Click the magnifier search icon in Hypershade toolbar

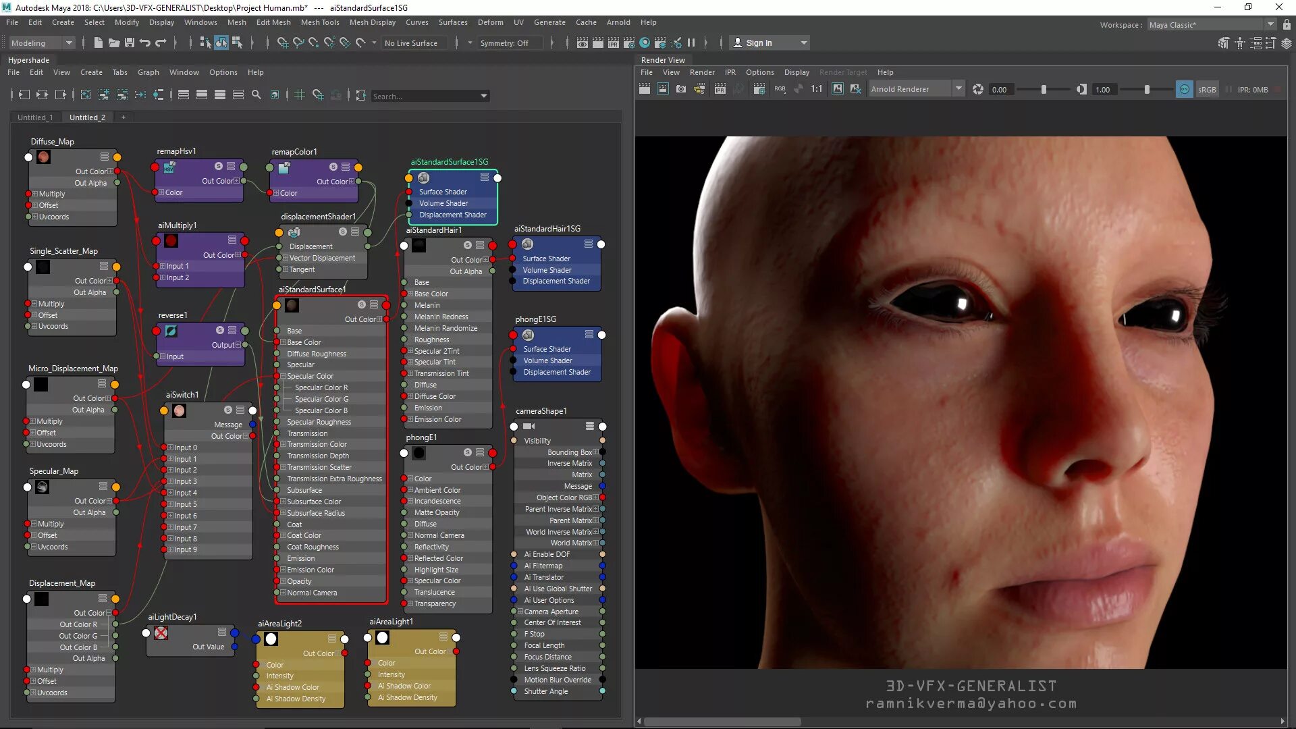tap(256, 95)
